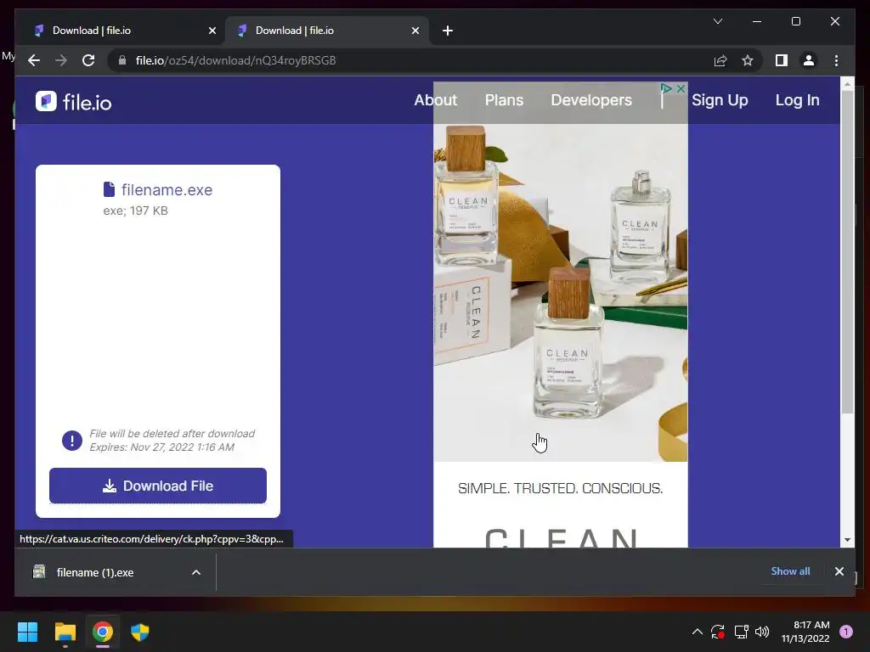Open the Chrome profile icon

tap(809, 60)
